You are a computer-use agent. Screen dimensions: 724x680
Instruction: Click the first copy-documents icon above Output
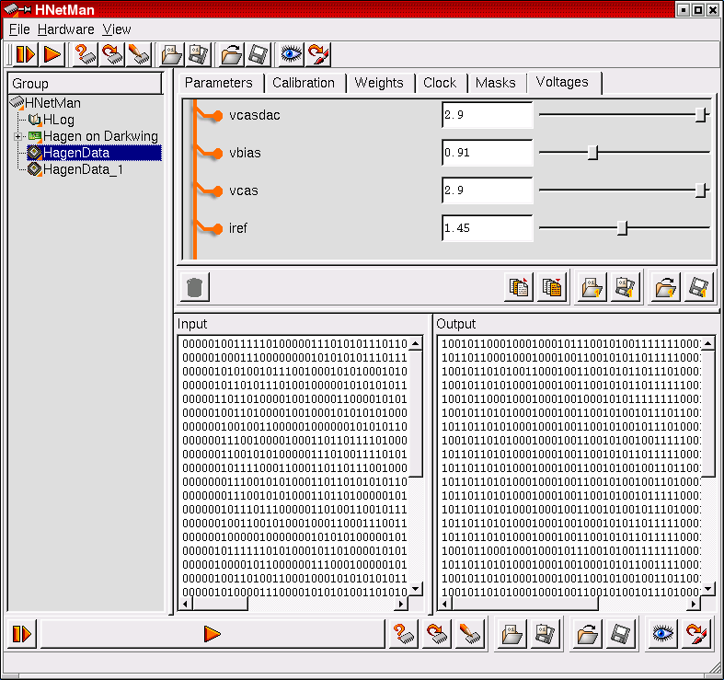point(519,287)
